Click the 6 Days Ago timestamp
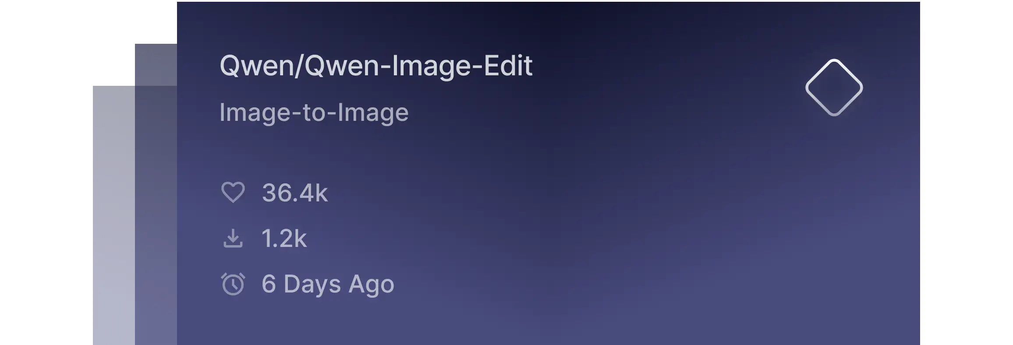This screenshot has width=1013, height=345. (328, 284)
